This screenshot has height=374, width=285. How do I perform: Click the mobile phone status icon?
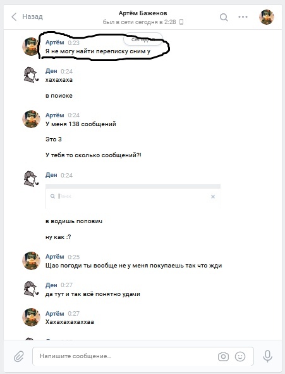pos(181,22)
